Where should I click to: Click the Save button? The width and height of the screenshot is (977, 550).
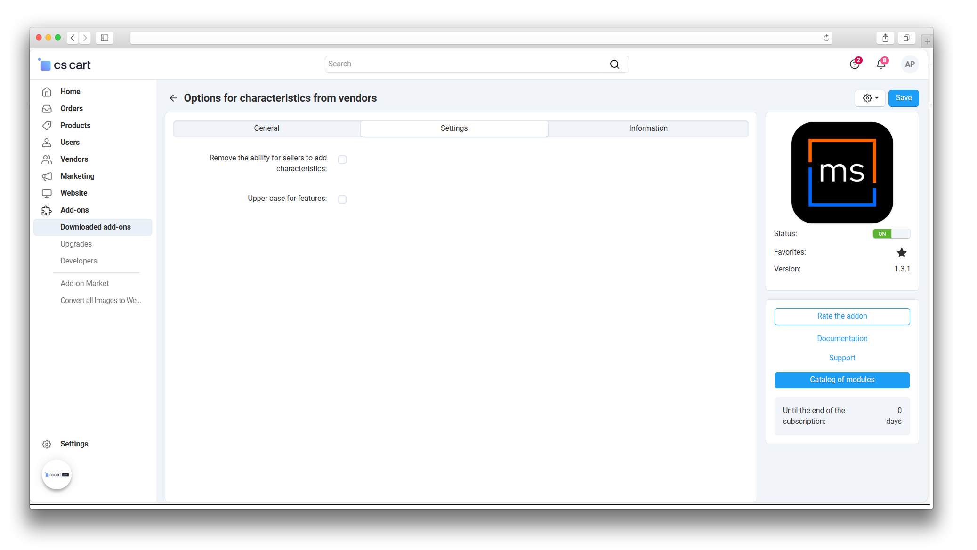[x=903, y=98]
